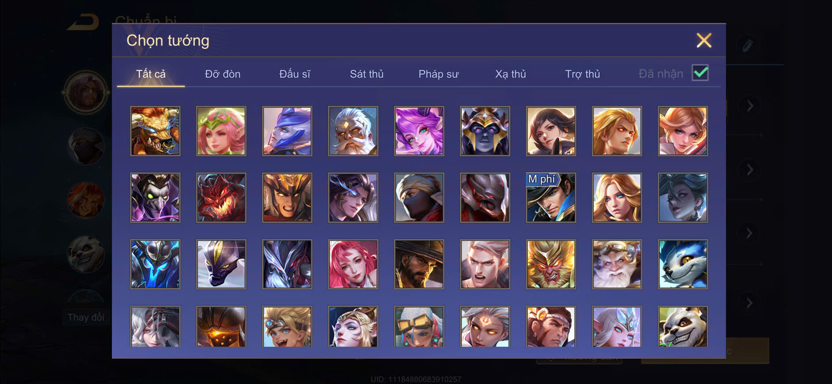Show the 'Pháp sư' hero category

tap(438, 74)
